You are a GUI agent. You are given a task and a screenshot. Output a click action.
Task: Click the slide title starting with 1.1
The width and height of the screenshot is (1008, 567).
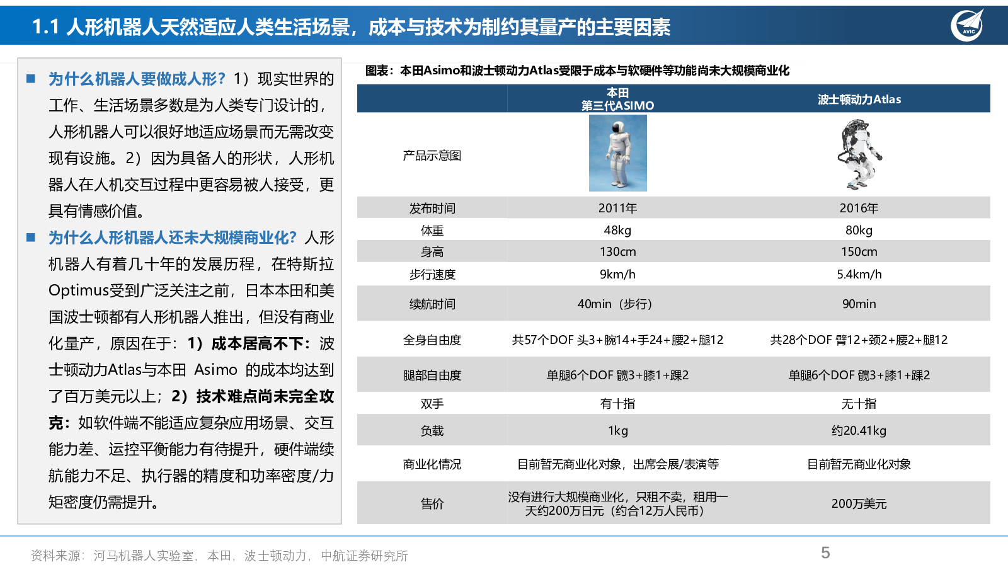pyautogui.click(x=351, y=26)
